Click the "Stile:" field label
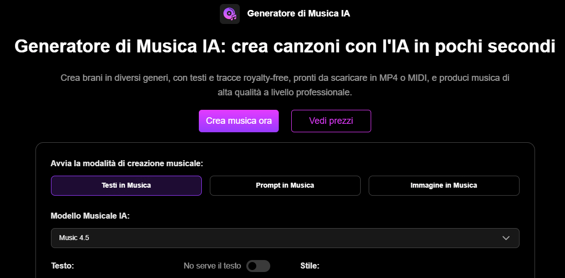This screenshot has width=565, height=278. pyautogui.click(x=310, y=266)
